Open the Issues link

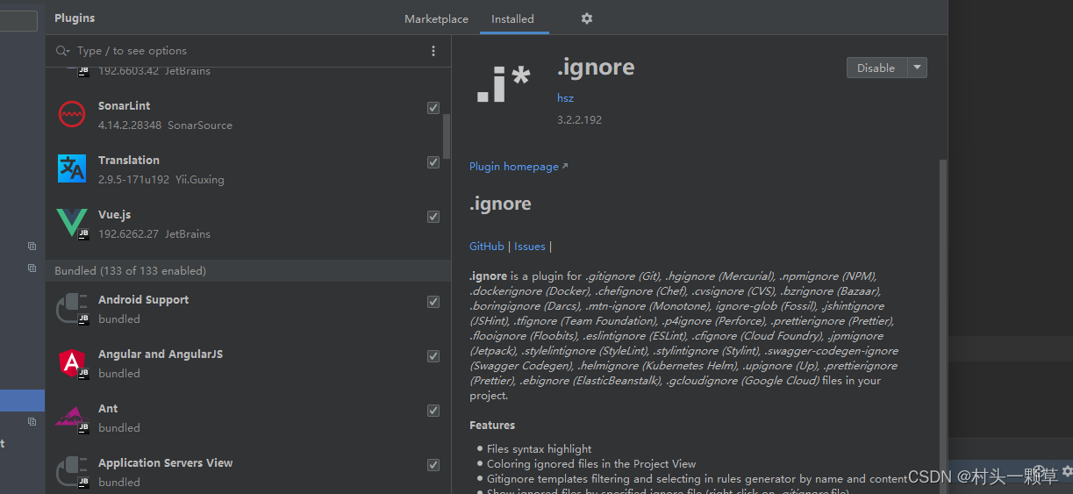coord(530,247)
